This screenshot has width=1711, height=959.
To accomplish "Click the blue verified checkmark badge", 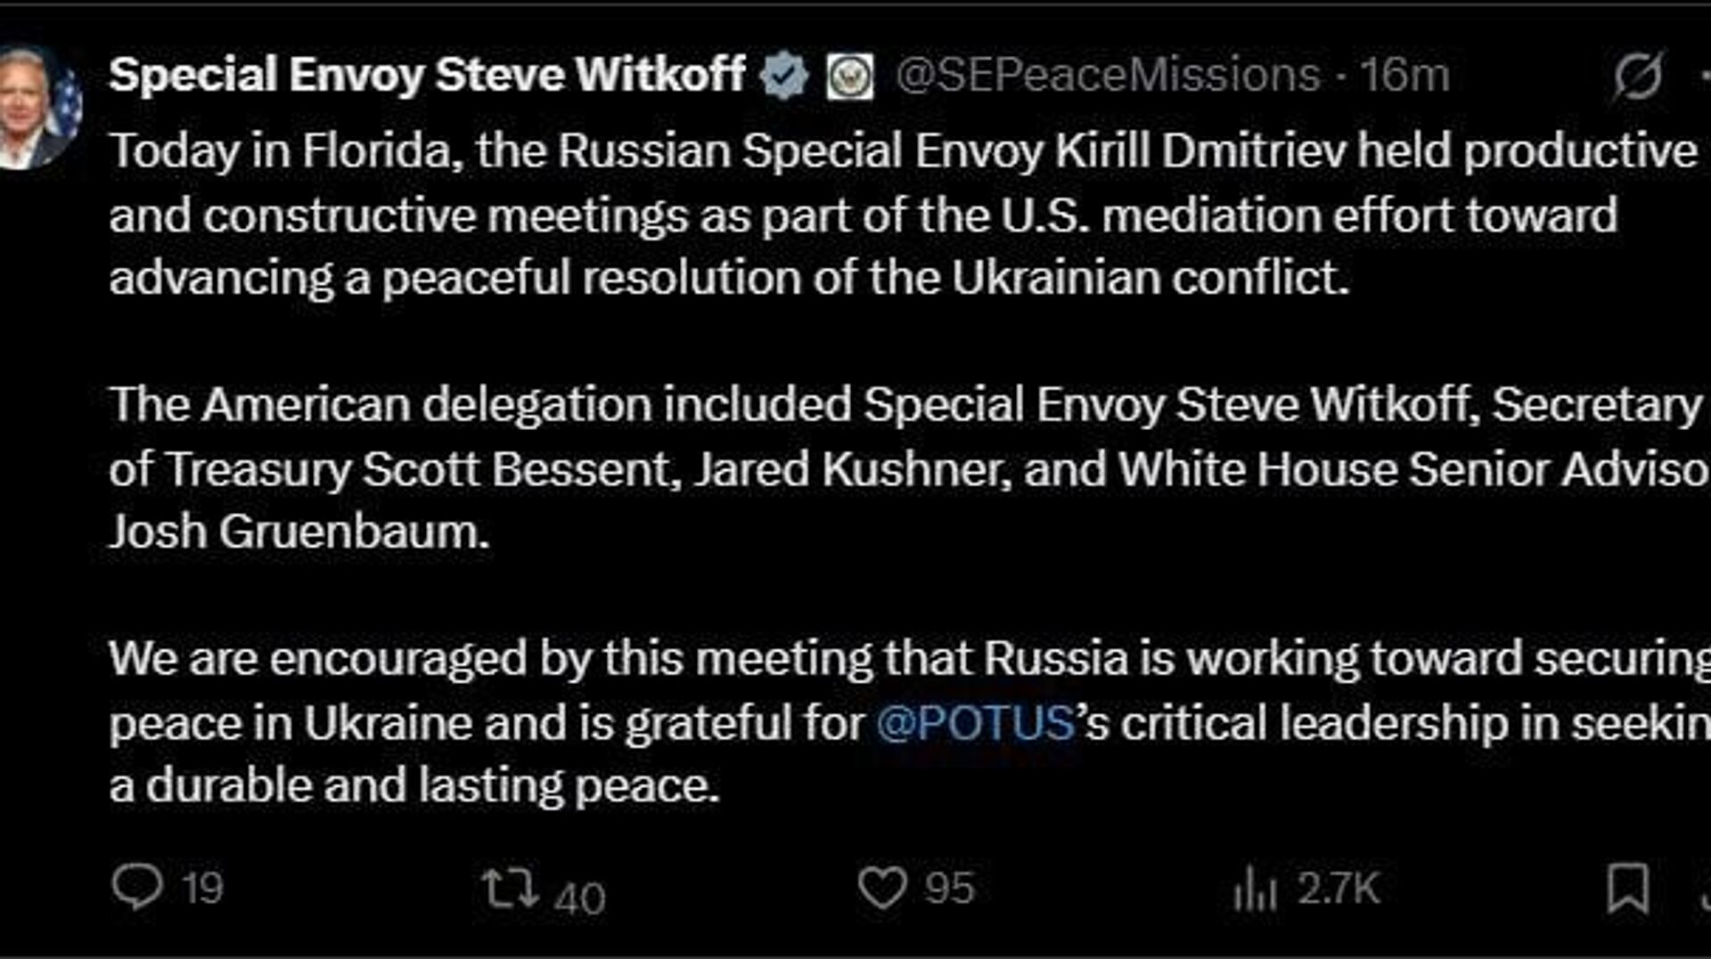I will (x=784, y=76).
